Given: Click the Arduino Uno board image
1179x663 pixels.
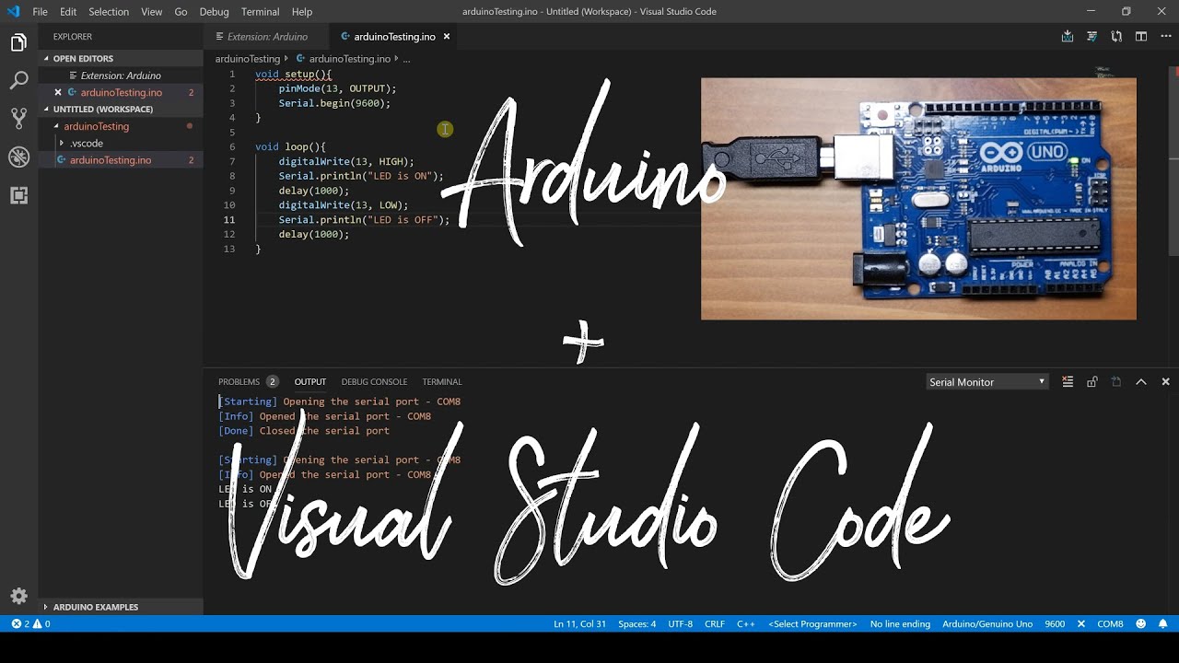Looking at the screenshot, I should tap(918, 198).
